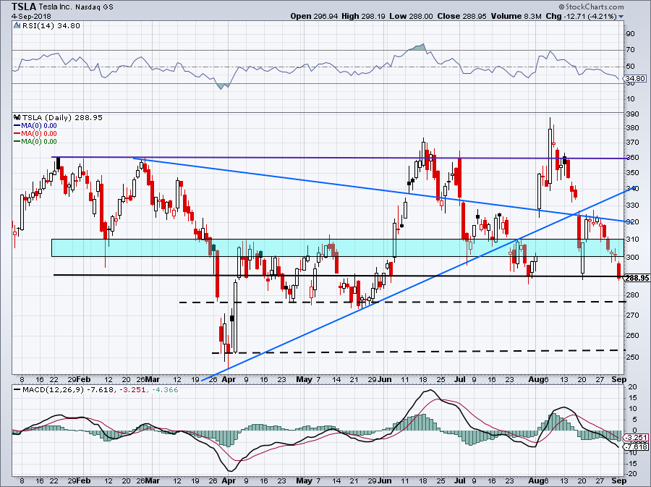Click the Nasdaq GS exchange label
The width and height of the screenshot is (651, 487).
[94, 7]
